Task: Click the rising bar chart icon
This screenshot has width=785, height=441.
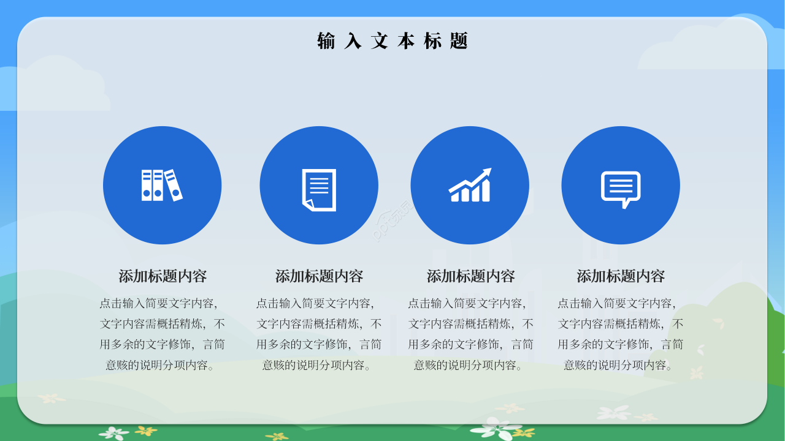Action: tap(470, 187)
